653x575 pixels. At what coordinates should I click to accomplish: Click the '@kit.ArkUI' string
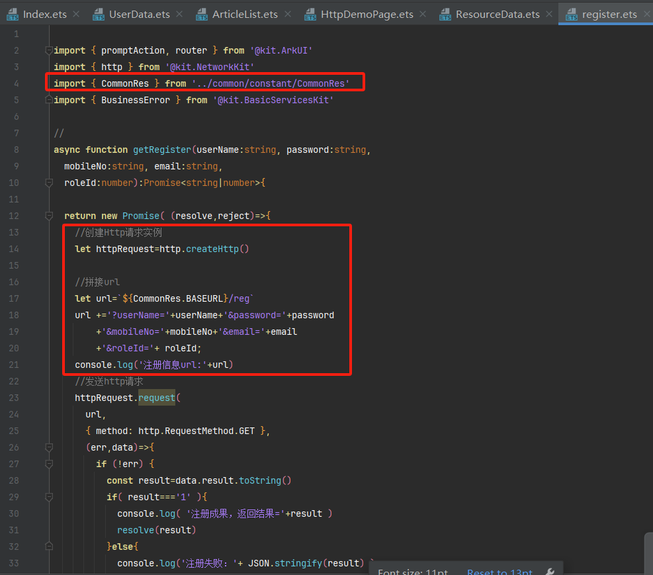[x=281, y=50]
